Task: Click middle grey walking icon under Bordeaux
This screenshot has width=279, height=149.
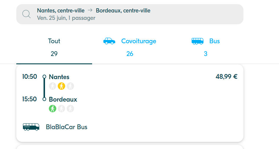Action: (x=61, y=109)
